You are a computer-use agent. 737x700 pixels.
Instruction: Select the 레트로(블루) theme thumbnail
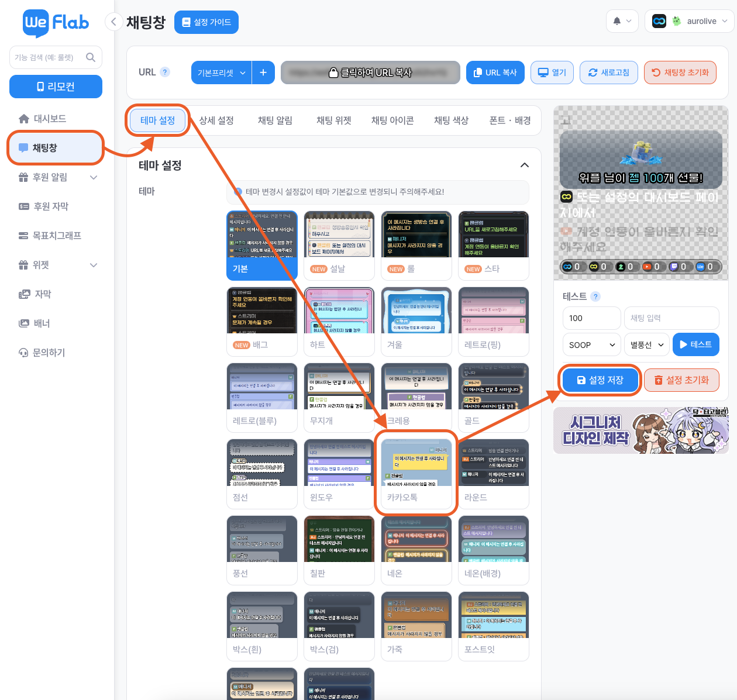[262, 398]
